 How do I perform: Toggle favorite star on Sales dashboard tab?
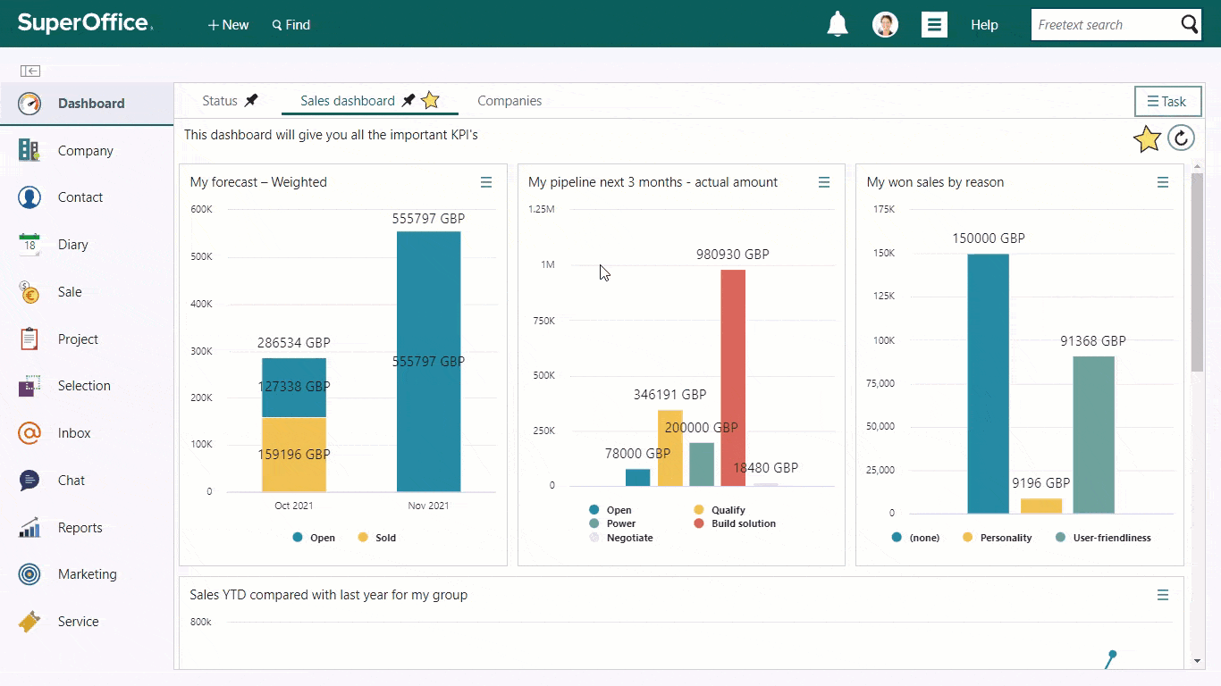tap(430, 101)
